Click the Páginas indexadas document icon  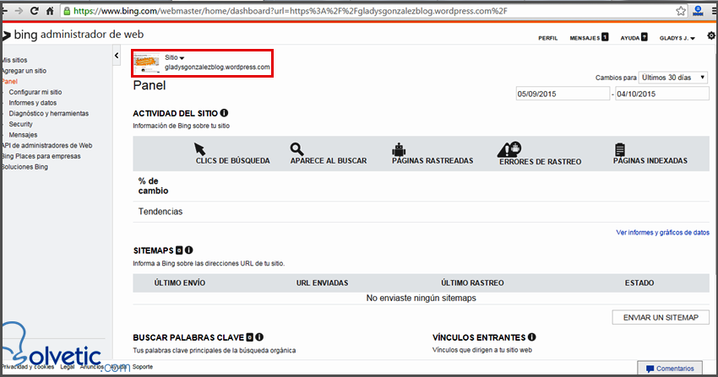[619, 149]
